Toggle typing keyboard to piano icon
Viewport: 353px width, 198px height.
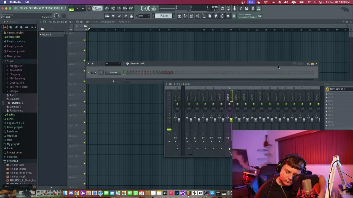pos(107,16)
